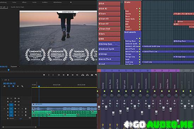Collapse the Instruments track group arrow
The height and width of the screenshot is (129, 194).
click(x=137, y=38)
